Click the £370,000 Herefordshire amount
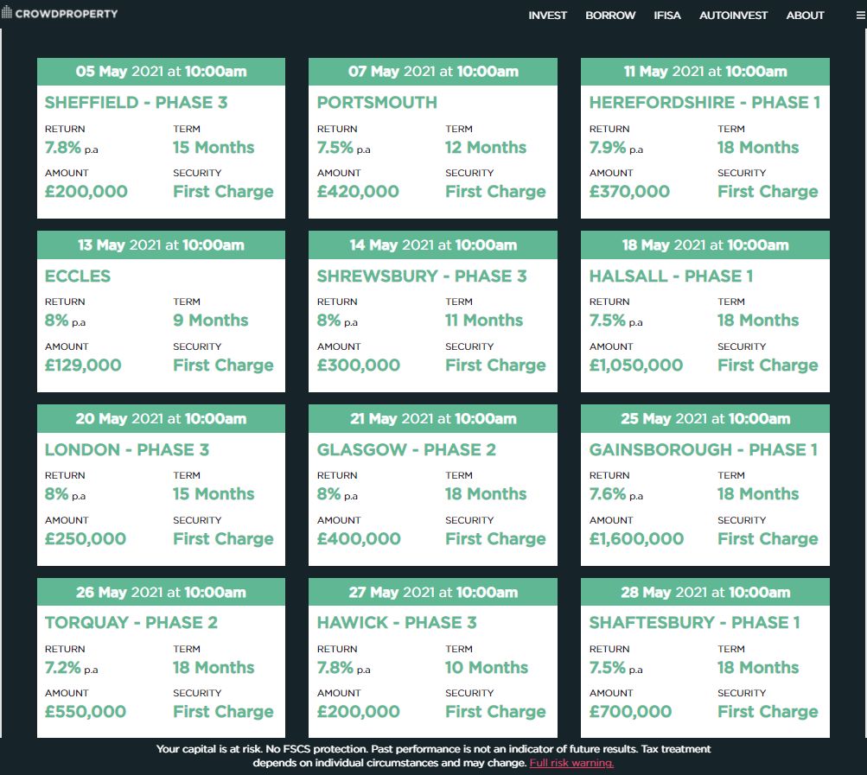Image resolution: width=867 pixels, height=775 pixels. pyautogui.click(x=629, y=191)
